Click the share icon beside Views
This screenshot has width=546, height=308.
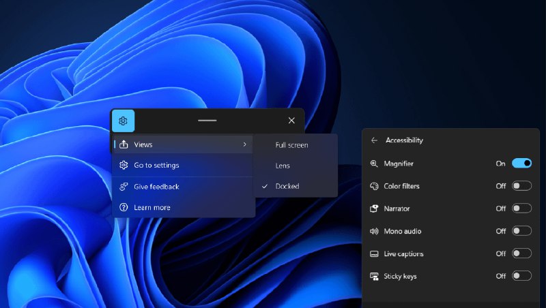(x=124, y=144)
